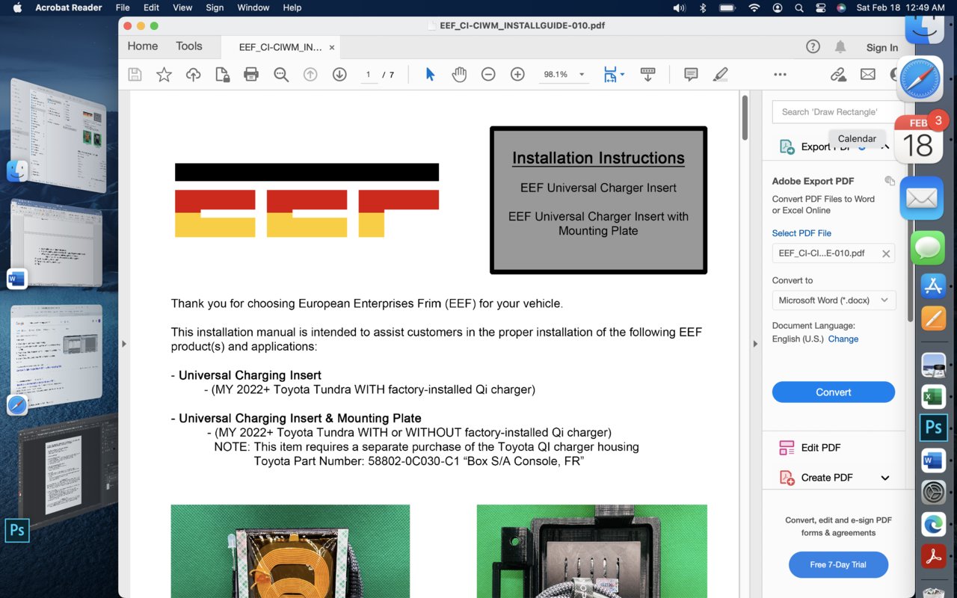Add a comment with sticky note icon
The height and width of the screenshot is (598, 957).
coord(691,74)
